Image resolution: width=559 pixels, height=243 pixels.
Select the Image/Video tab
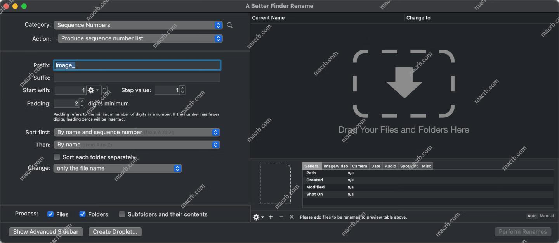click(336, 166)
